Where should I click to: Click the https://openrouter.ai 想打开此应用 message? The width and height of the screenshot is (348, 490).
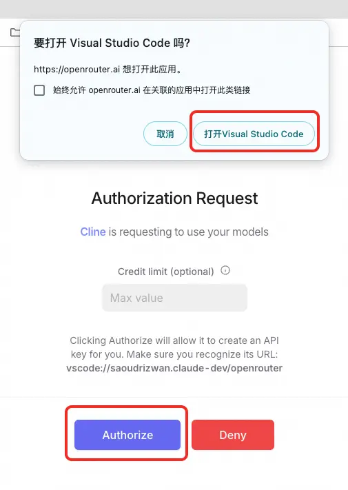108,69
